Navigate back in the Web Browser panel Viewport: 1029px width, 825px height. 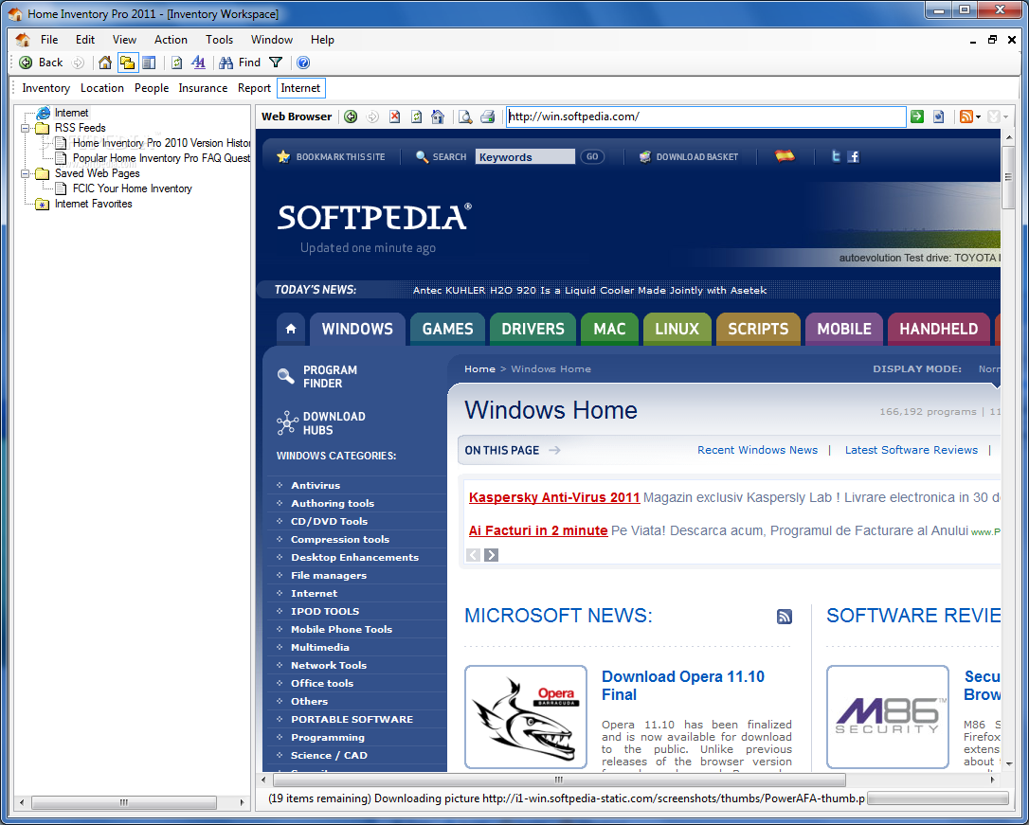[x=352, y=117]
